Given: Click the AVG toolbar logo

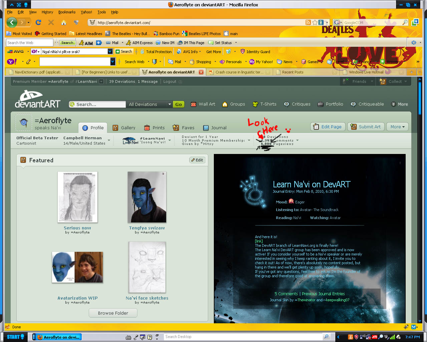Looking at the screenshot, I should point(15,51).
